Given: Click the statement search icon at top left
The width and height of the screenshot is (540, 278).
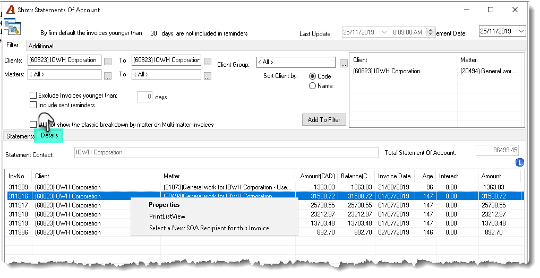Looking at the screenshot, I should pyautogui.click(x=12, y=28).
